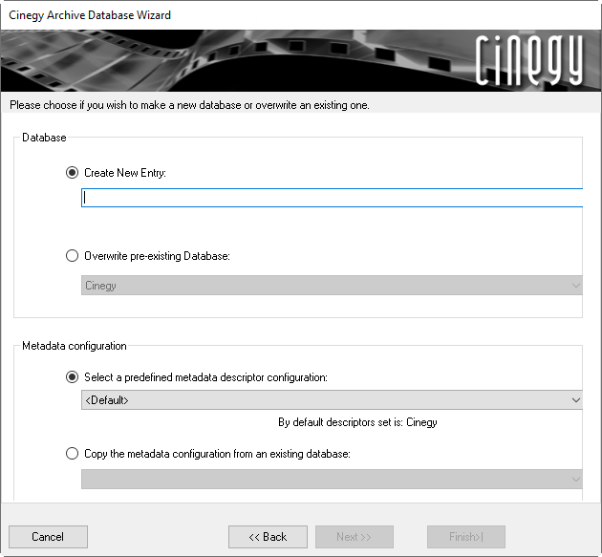Viewport: 602px width, 557px height.
Task: Open the existing database copy source dropdown
Action: pos(333,479)
